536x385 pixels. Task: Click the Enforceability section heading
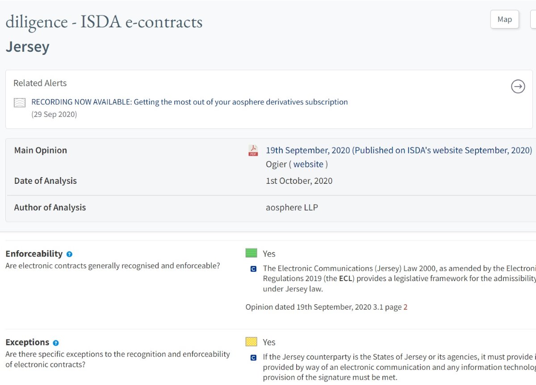[x=34, y=254]
